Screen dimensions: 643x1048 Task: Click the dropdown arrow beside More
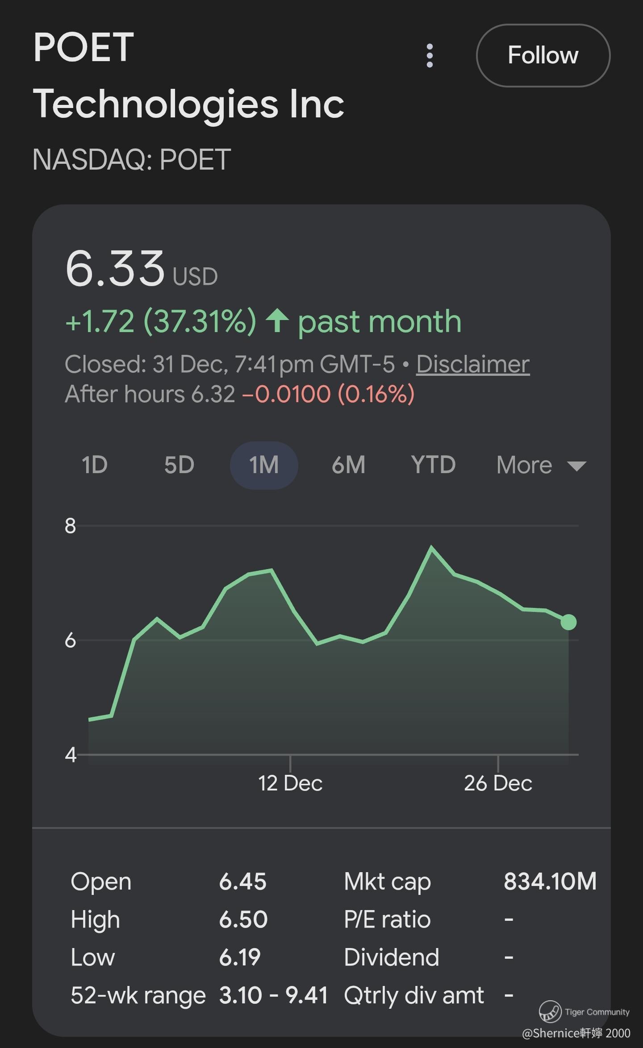tap(576, 466)
